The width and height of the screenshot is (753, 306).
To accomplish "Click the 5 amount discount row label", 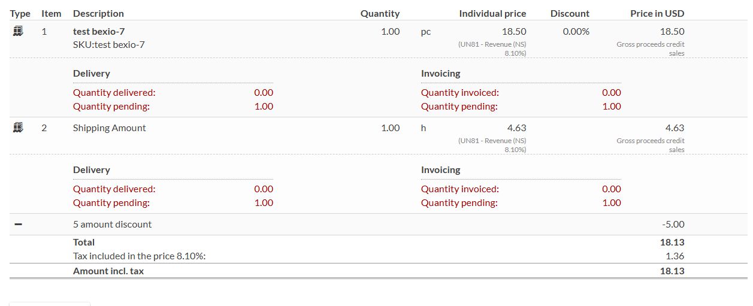I will click(112, 224).
